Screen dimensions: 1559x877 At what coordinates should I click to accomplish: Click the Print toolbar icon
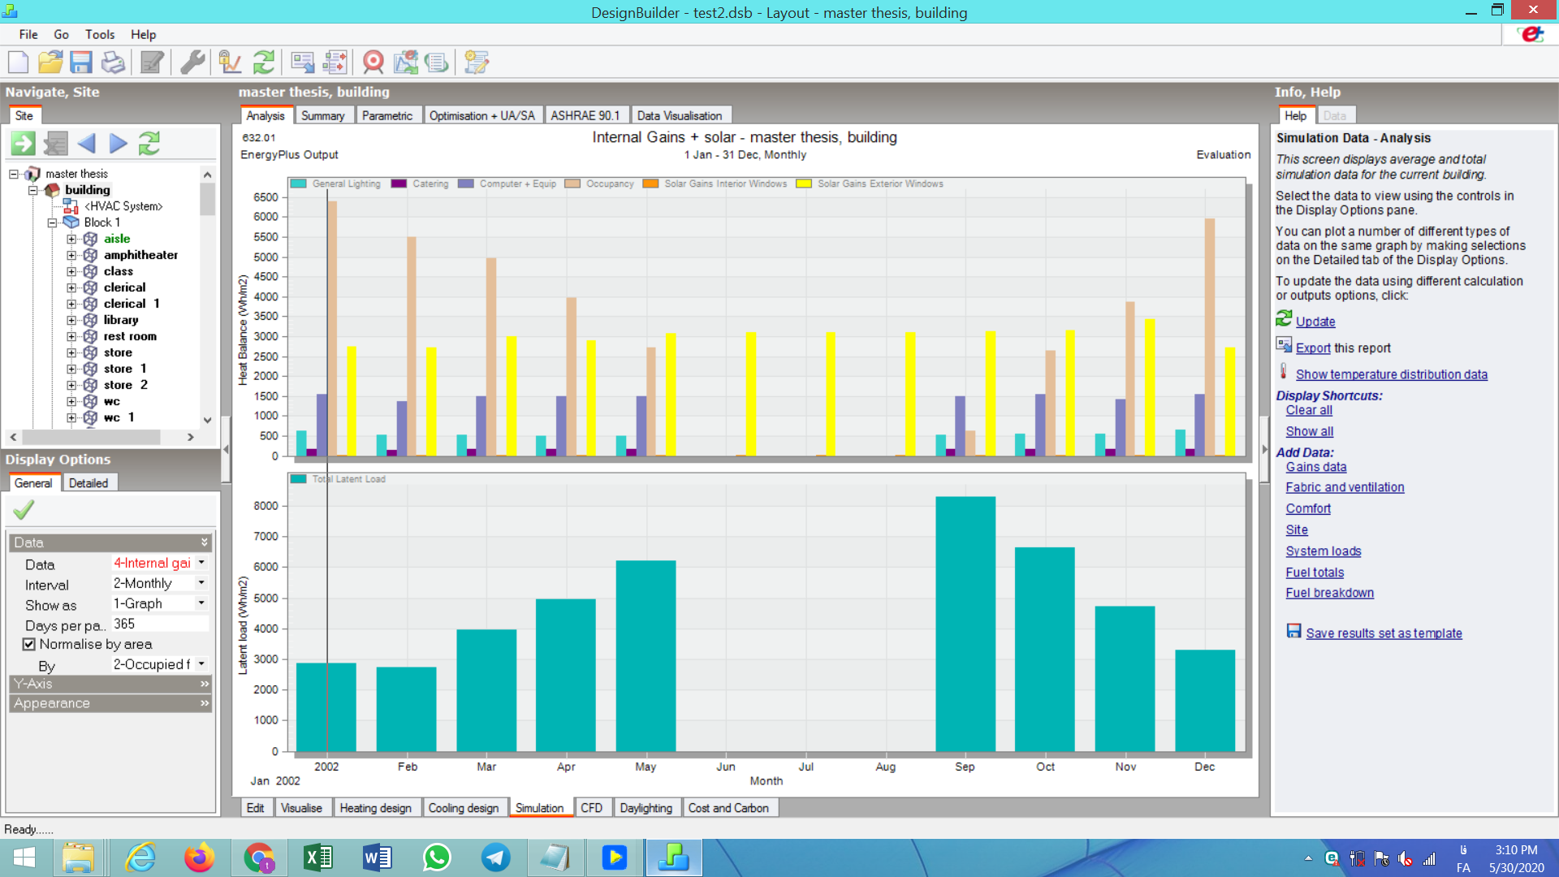[x=113, y=62]
